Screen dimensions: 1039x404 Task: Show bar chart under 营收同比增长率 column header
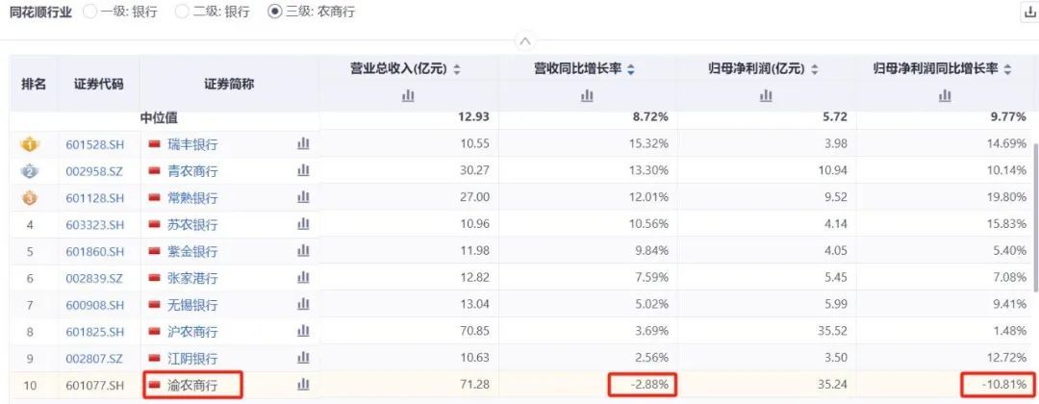coord(587,96)
